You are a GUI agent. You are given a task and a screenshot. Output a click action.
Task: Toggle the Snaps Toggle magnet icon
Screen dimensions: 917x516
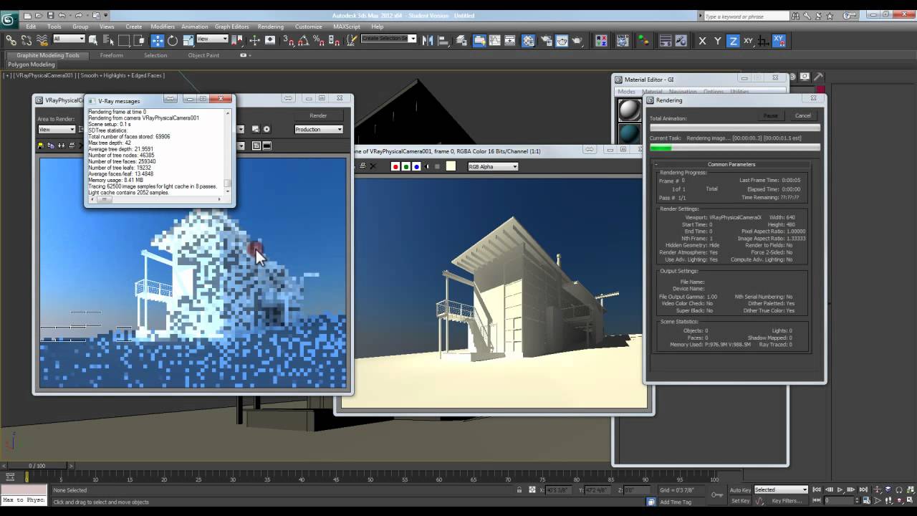[289, 39]
